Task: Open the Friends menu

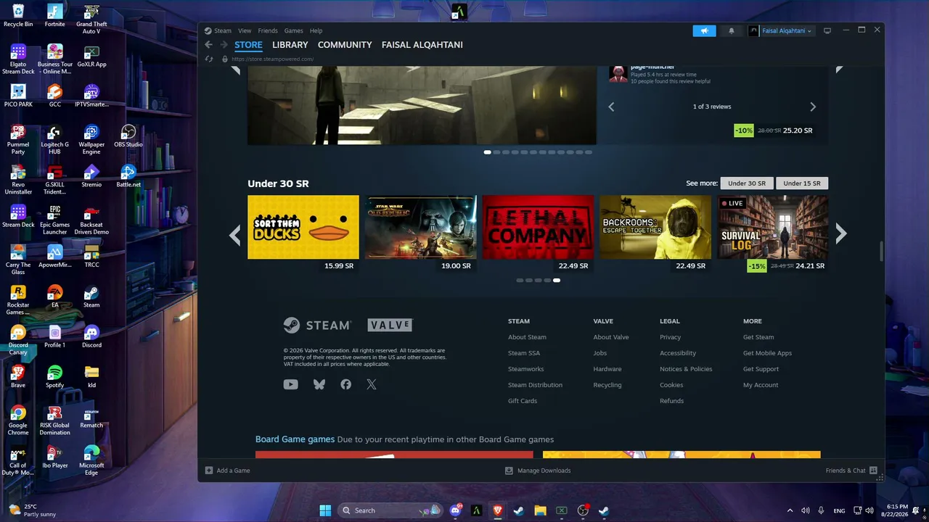Action: coord(268,30)
